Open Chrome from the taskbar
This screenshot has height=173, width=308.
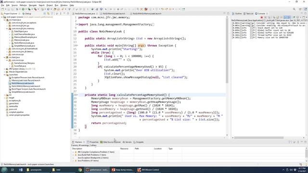click(x=80, y=170)
